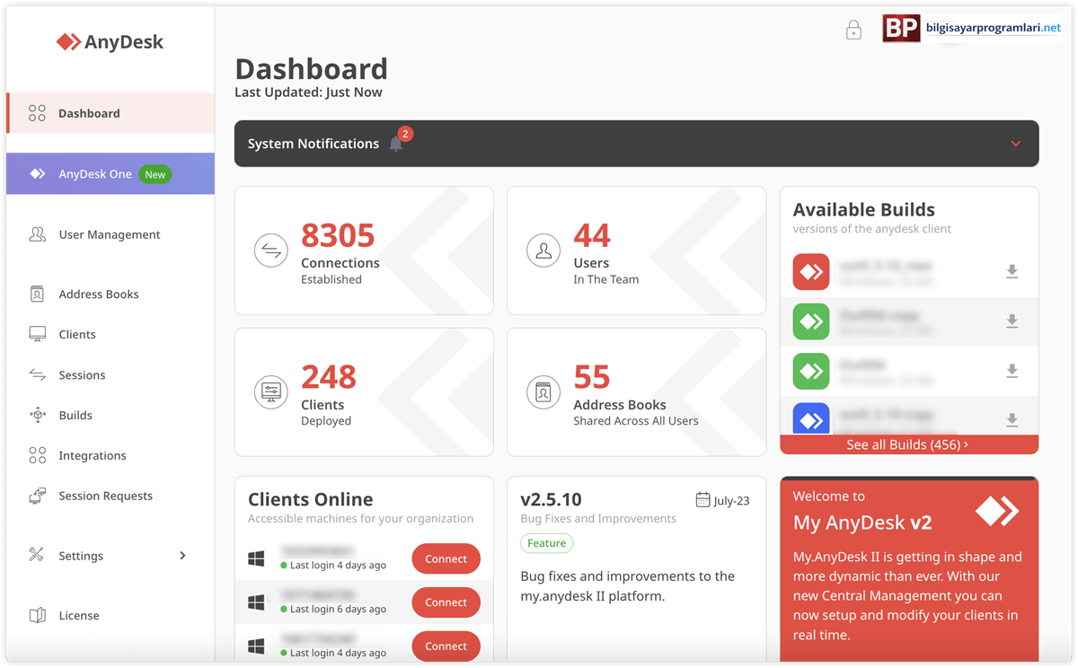Click the Connections Established arrows icon

click(270, 250)
